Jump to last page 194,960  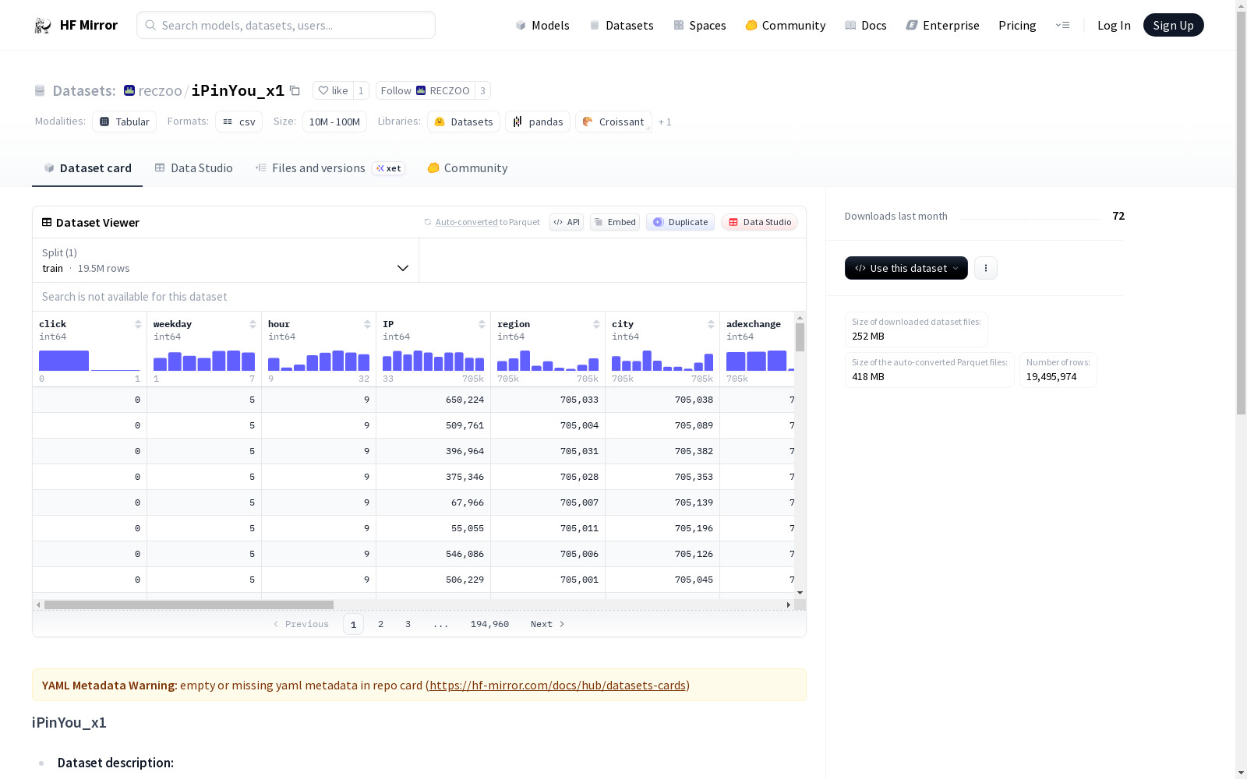[489, 624]
